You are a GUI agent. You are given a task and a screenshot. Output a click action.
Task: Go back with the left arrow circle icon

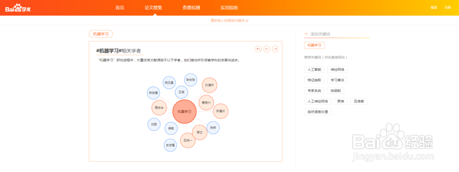point(267,49)
